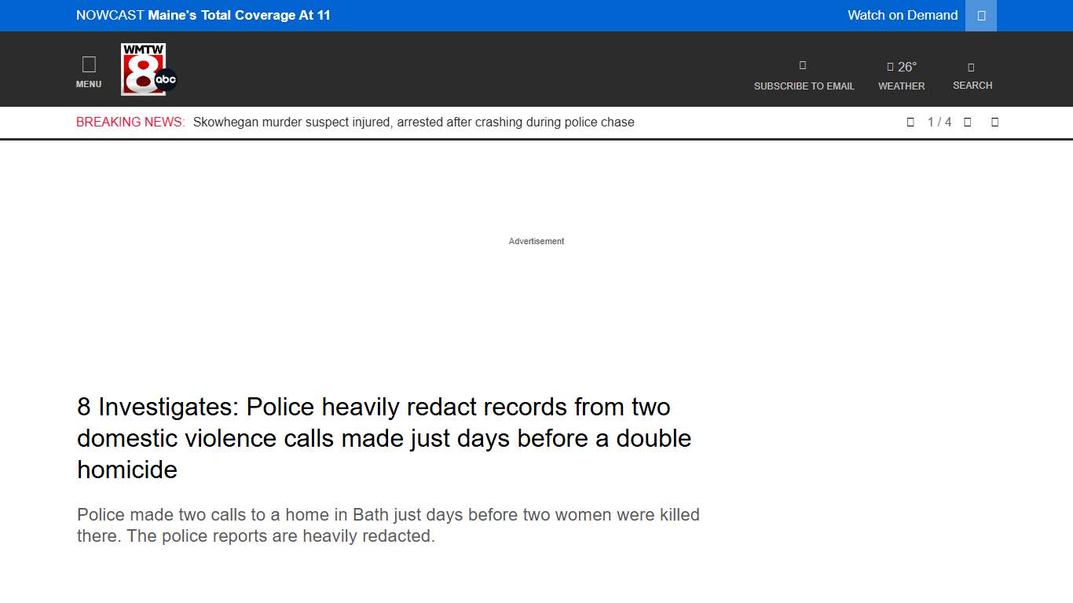This screenshot has height=603, width=1073.
Task: Select the SEARCH label
Action: point(972,86)
